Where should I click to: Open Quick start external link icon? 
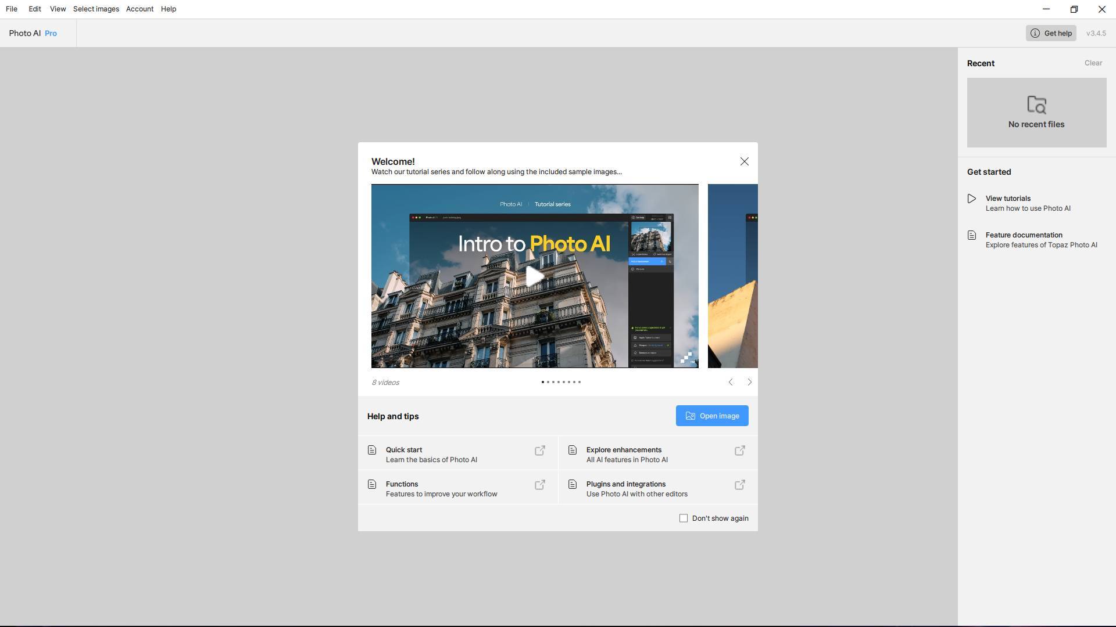coord(540,451)
